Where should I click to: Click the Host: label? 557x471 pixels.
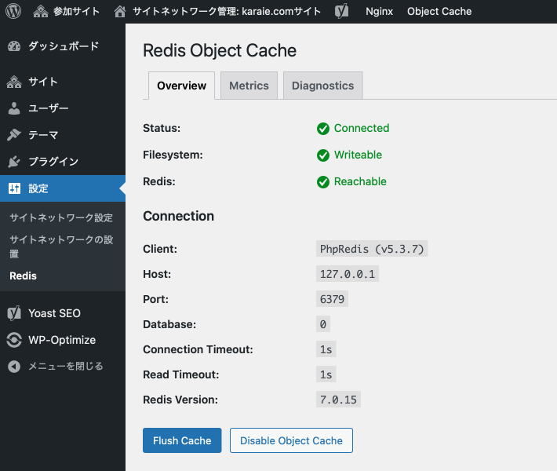point(157,274)
